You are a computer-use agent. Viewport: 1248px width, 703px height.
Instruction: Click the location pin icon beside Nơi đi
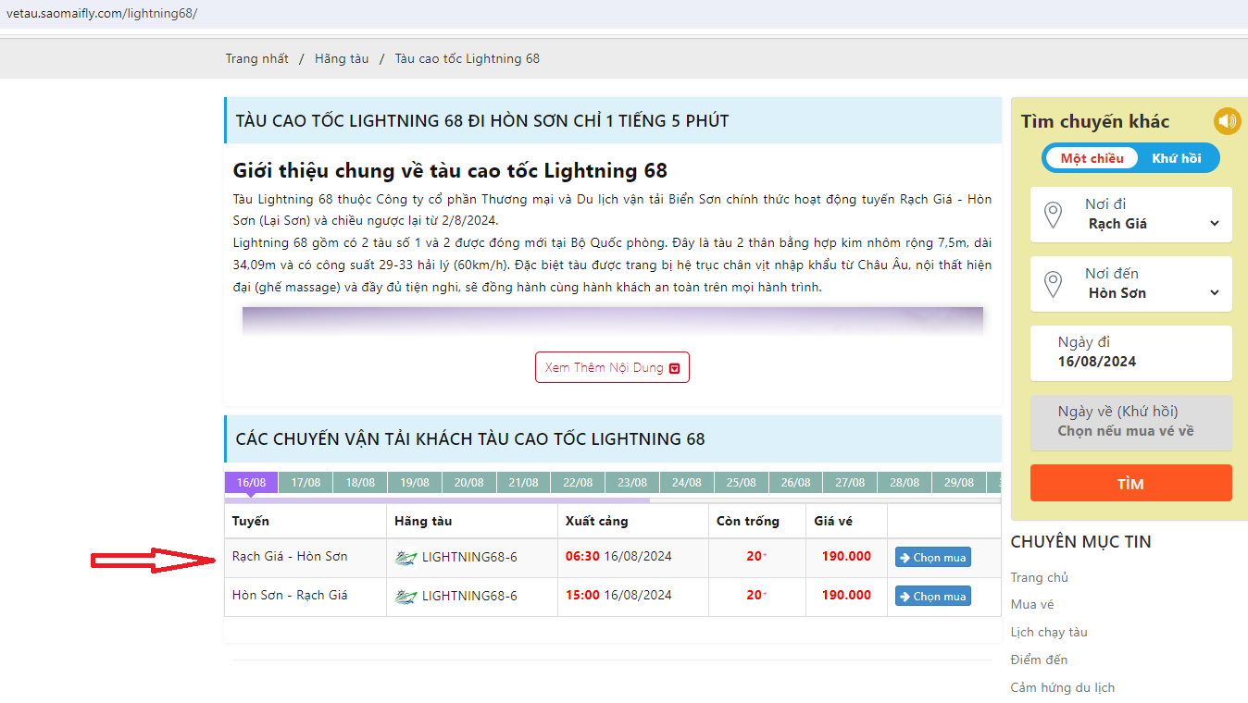click(1053, 216)
